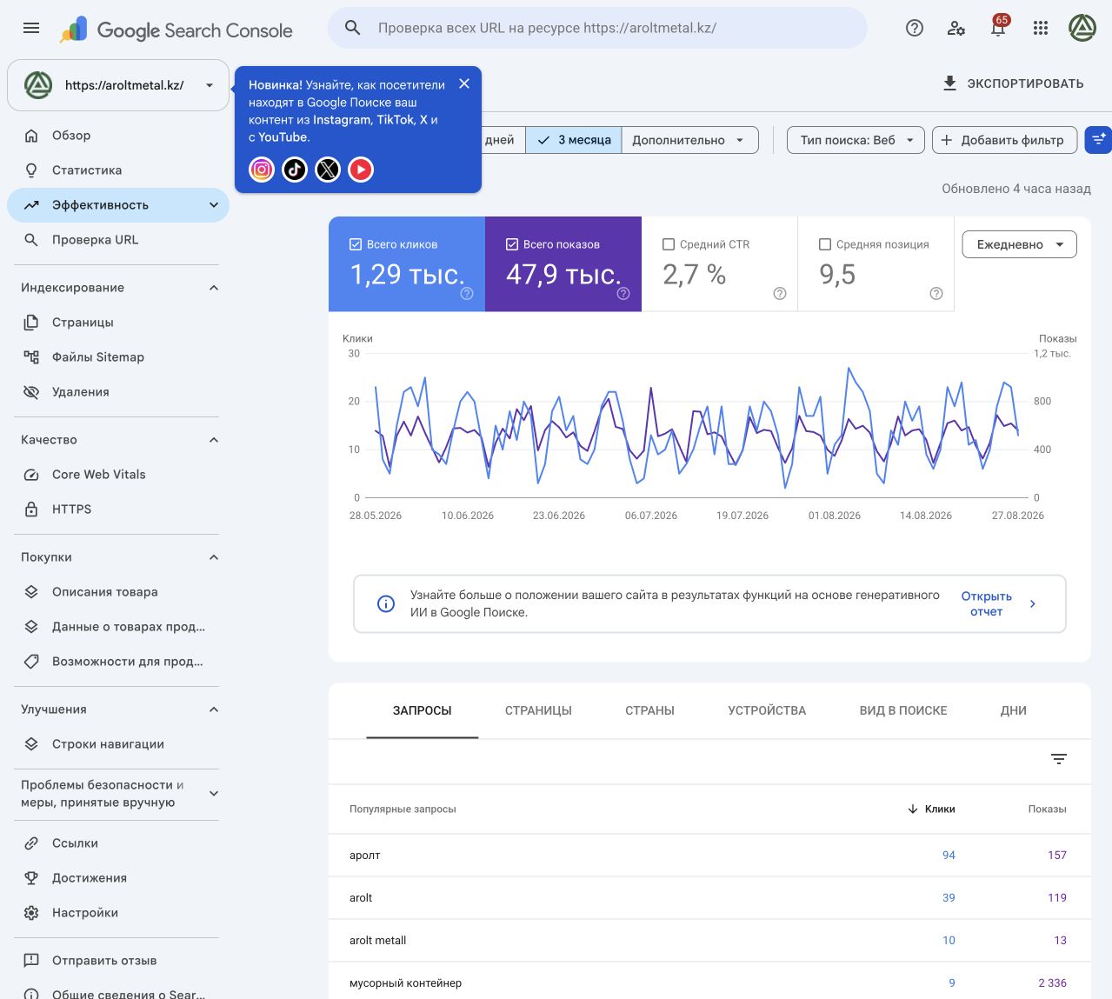Click the Instagram icon in tooltip
This screenshot has width=1112, height=999.
click(x=262, y=170)
